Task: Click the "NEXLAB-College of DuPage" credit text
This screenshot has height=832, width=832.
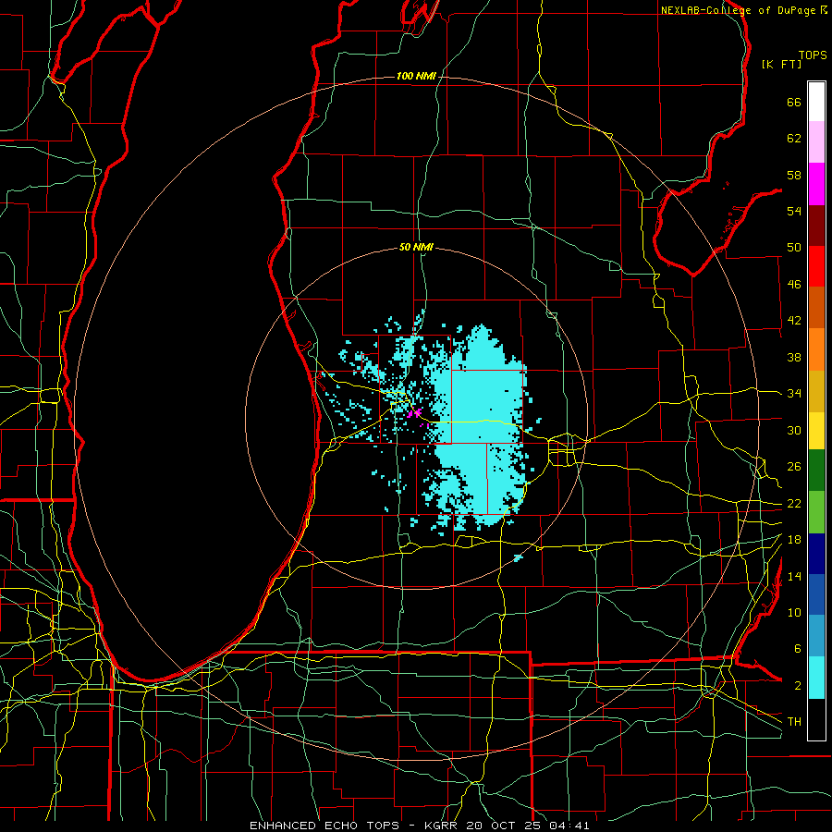Action: pos(739,10)
